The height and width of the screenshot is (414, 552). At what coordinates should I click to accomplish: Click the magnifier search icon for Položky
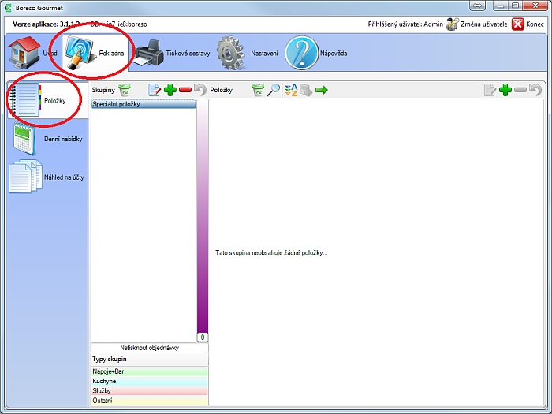(274, 91)
